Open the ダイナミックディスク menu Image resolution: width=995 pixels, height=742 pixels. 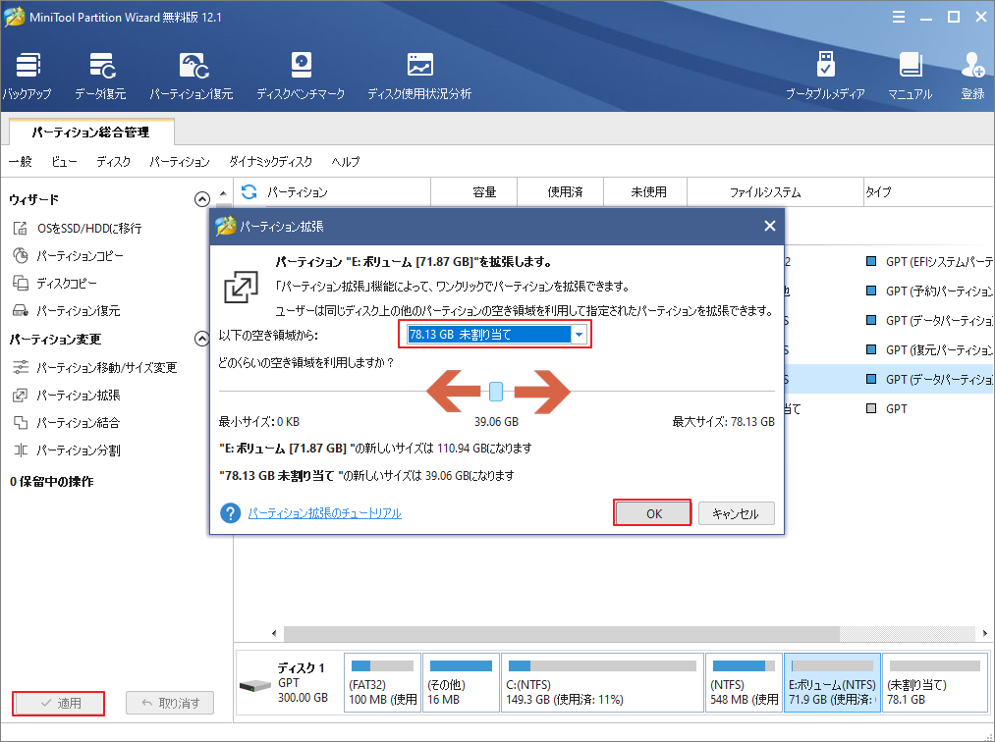pyautogui.click(x=271, y=162)
